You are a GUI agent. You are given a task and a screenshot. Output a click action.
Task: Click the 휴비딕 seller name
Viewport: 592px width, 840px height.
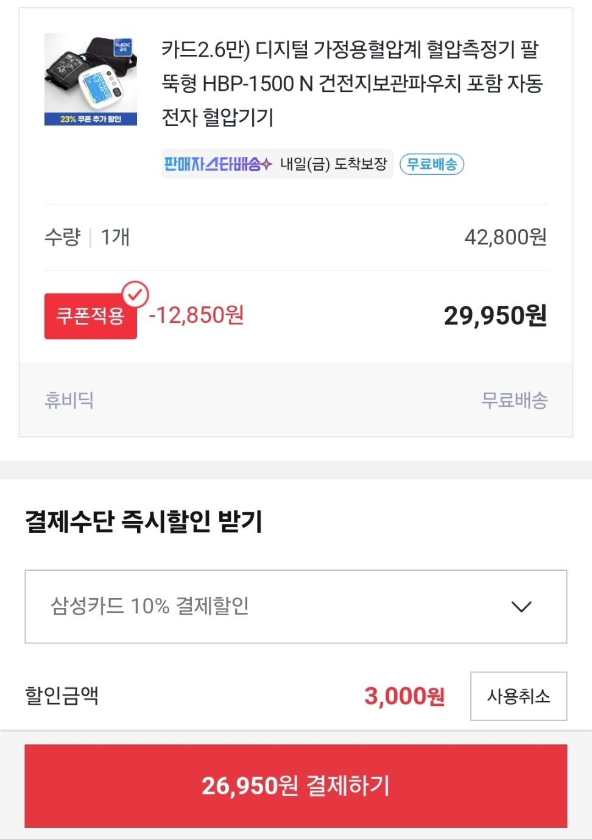click(69, 400)
